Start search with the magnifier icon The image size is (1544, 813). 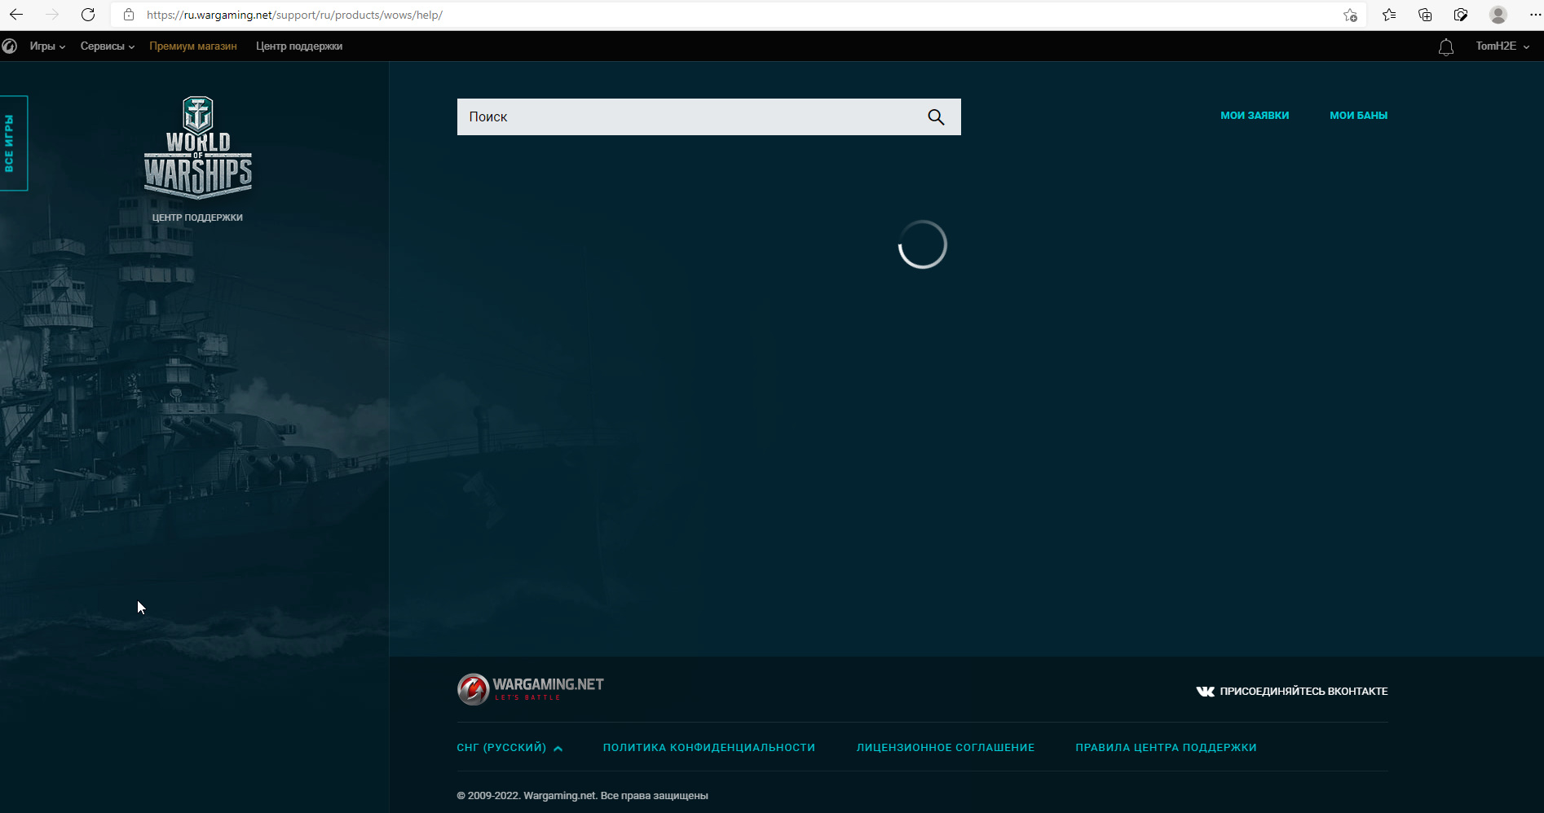point(936,117)
